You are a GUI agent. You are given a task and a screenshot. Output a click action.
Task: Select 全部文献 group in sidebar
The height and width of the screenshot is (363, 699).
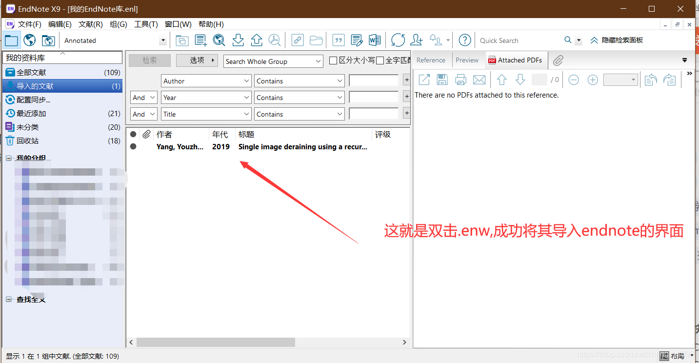pos(62,72)
